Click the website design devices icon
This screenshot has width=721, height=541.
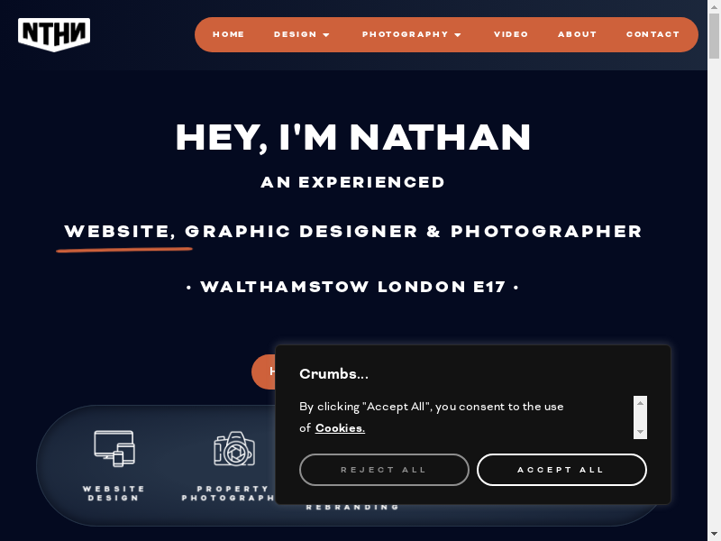[114, 448]
